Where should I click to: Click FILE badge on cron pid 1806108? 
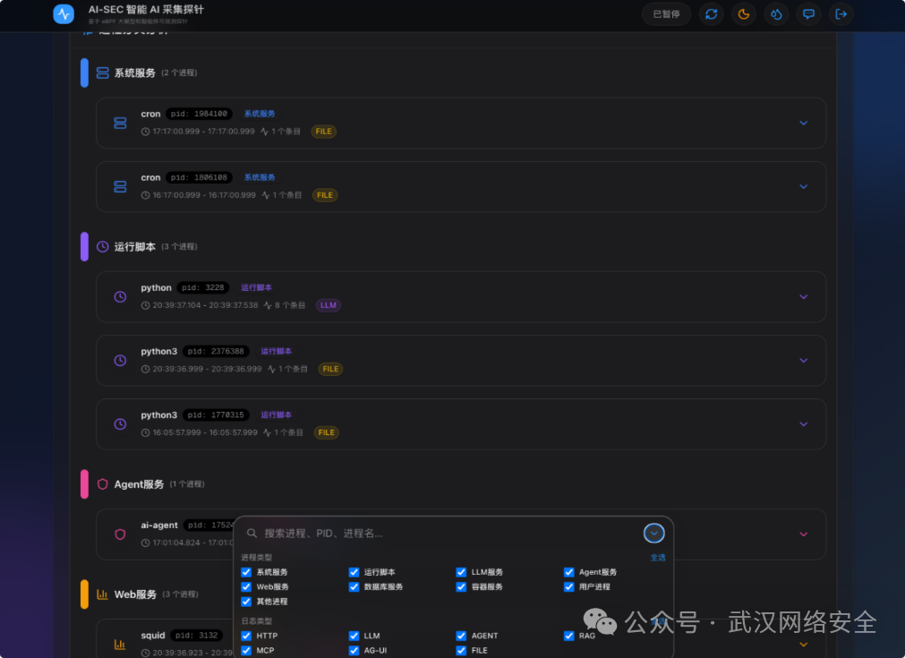324,195
